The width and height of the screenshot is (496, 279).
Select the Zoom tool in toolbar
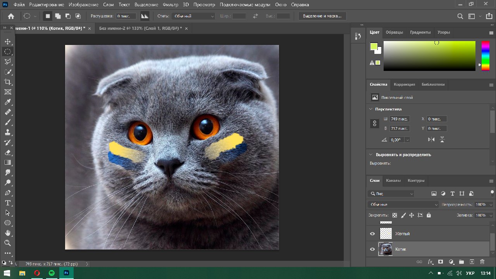(8, 243)
